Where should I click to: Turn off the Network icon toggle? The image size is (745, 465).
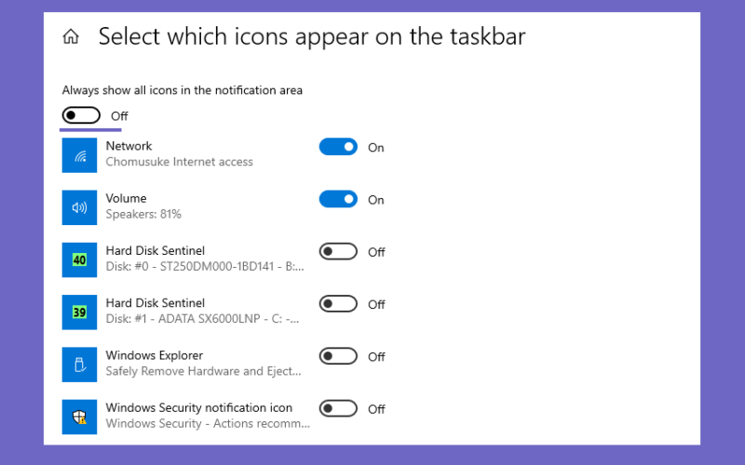[x=338, y=147]
